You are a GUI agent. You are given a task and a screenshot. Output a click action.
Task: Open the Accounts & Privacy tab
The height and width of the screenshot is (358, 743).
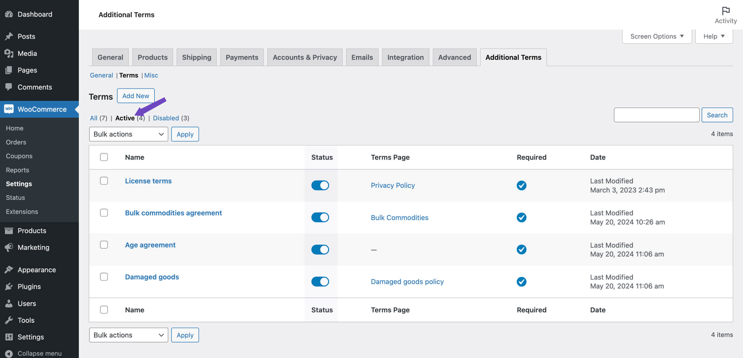point(305,57)
